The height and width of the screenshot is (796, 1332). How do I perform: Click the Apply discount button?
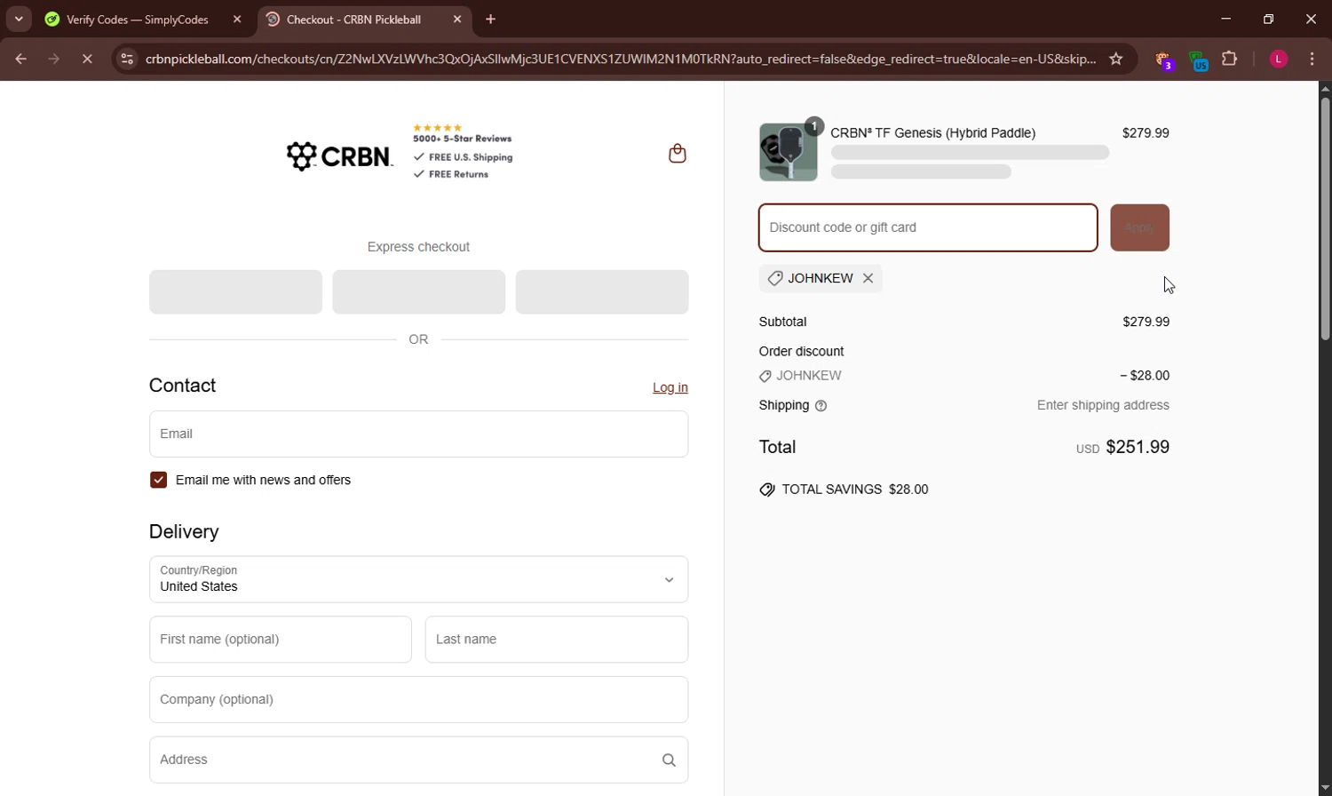1139,227
